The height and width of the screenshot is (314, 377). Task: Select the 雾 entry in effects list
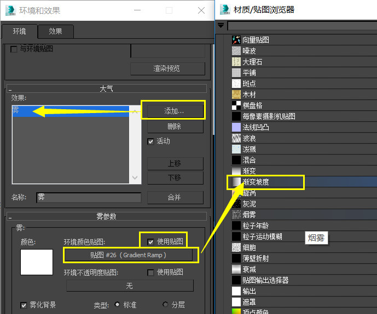click(x=71, y=111)
